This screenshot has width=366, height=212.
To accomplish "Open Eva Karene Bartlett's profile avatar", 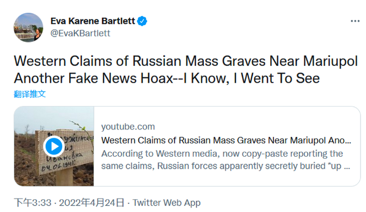I will point(28,27).
